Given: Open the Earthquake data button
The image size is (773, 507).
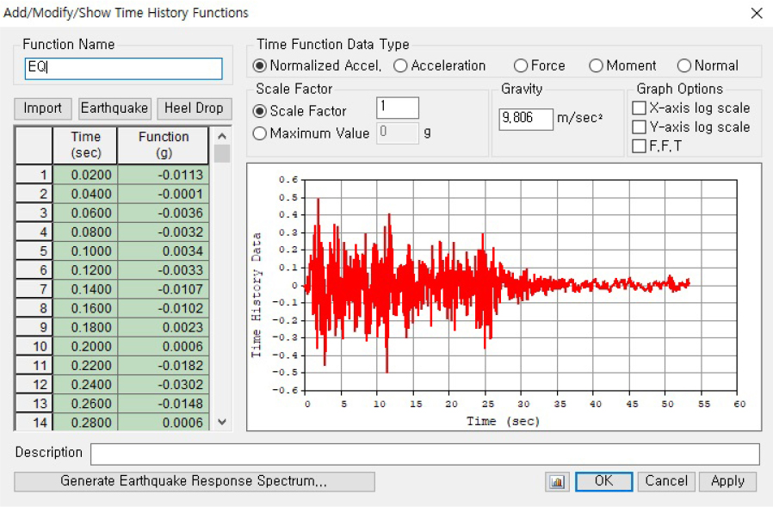Looking at the screenshot, I should tap(114, 108).
